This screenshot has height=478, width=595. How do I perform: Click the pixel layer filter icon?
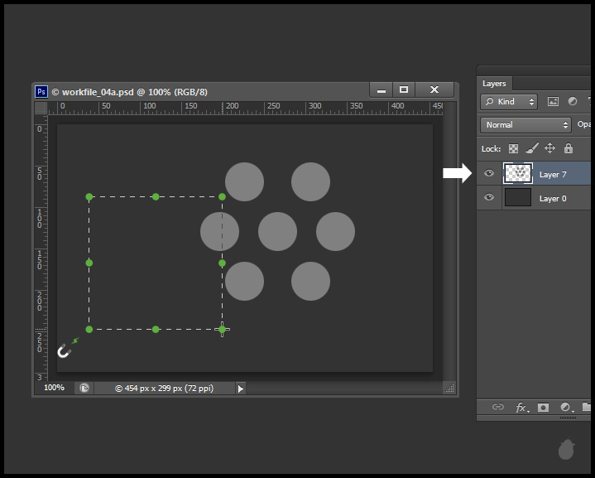(x=552, y=102)
